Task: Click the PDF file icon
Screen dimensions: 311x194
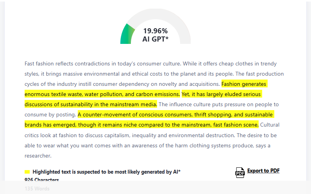Action: click(240, 172)
